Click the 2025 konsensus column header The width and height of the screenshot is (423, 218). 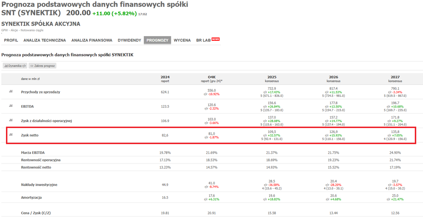point(272,79)
